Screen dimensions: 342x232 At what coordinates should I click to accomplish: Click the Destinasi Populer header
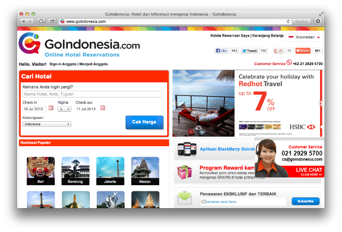point(94,143)
